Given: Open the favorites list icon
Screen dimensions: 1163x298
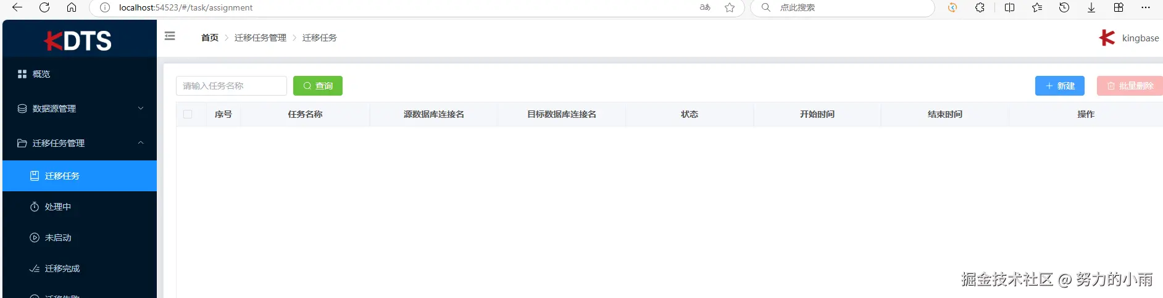Looking at the screenshot, I should click(x=1037, y=7).
